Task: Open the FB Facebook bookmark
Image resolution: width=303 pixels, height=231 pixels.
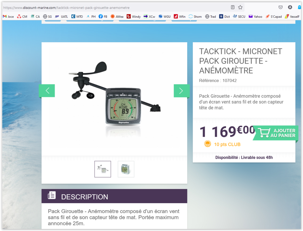Action: [103, 17]
